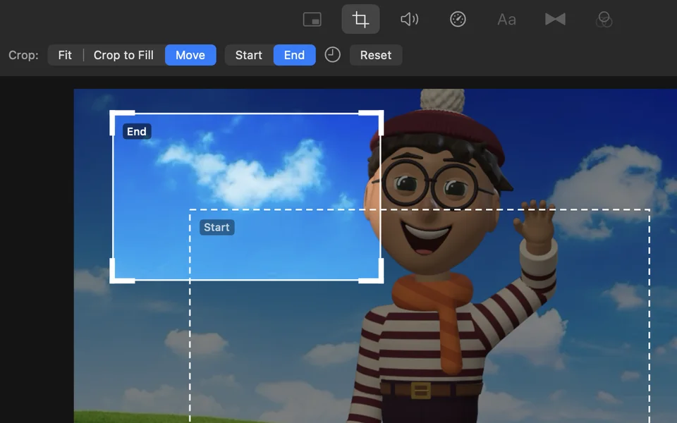Open the clip filter bowtie icon
The height and width of the screenshot is (423, 677).
tap(555, 19)
